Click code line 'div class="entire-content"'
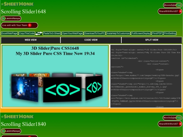The height and width of the screenshot is (137, 183). pyautogui.click(x=154, y=61)
